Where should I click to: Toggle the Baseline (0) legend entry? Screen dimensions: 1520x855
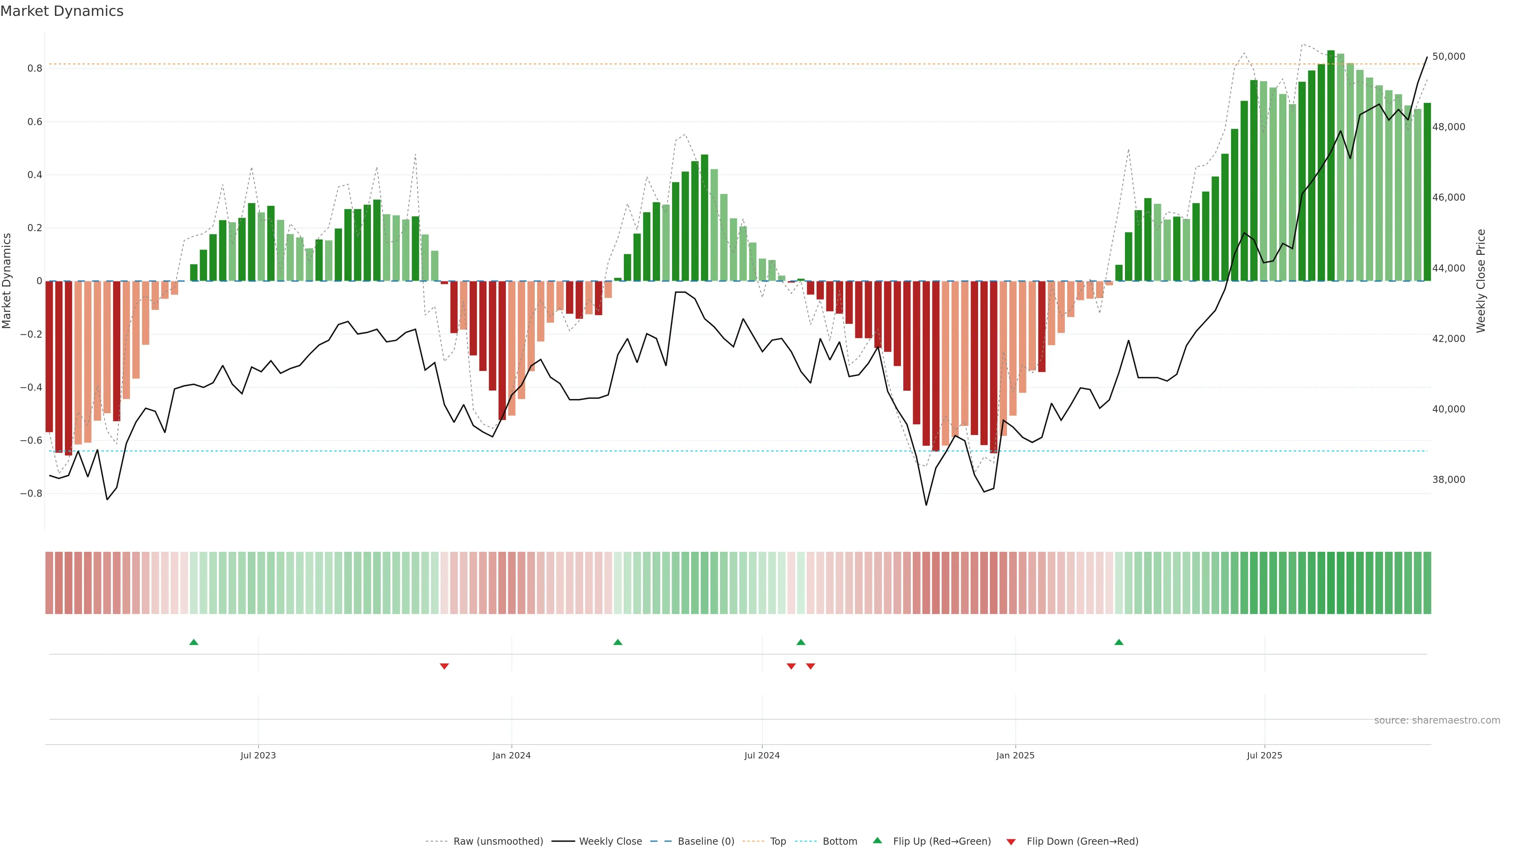tap(706, 842)
